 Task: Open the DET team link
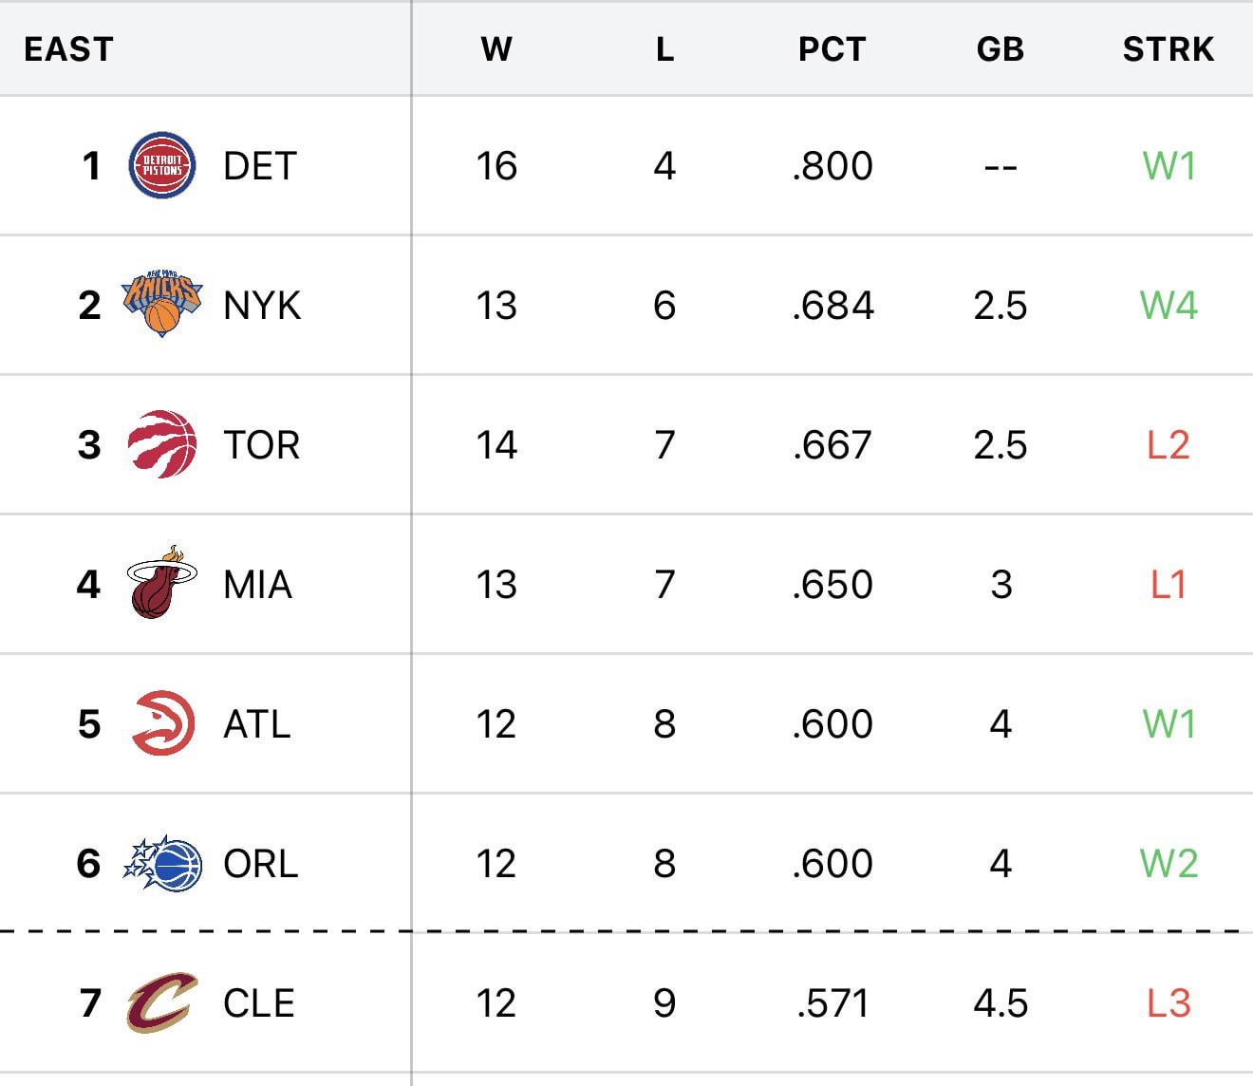pyautogui.click(x=259, y=166)
